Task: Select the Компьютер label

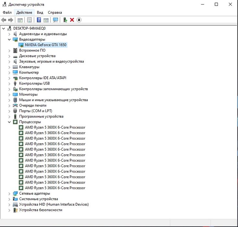Action: (29, 72)
